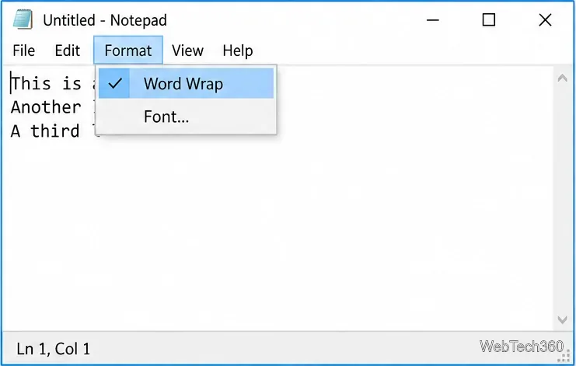
Task: Open the File menu
Action: 24,51
